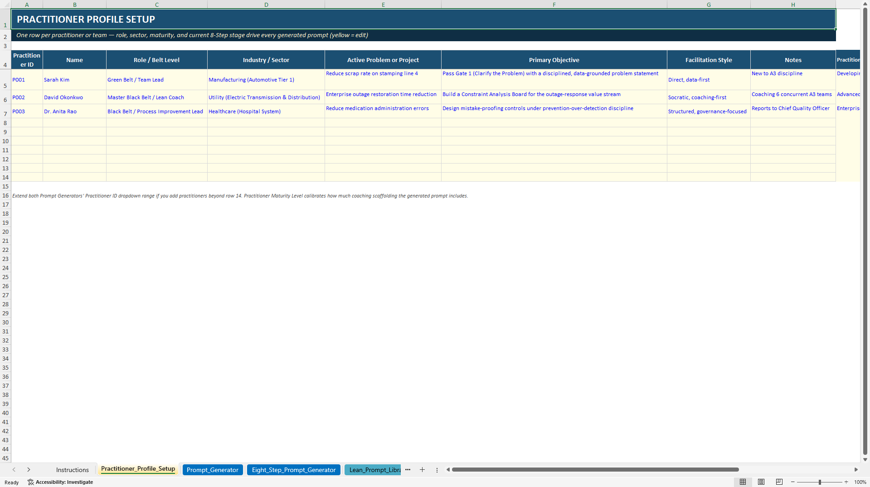Select column A header
870x487 pixels.
coord(27,5)
